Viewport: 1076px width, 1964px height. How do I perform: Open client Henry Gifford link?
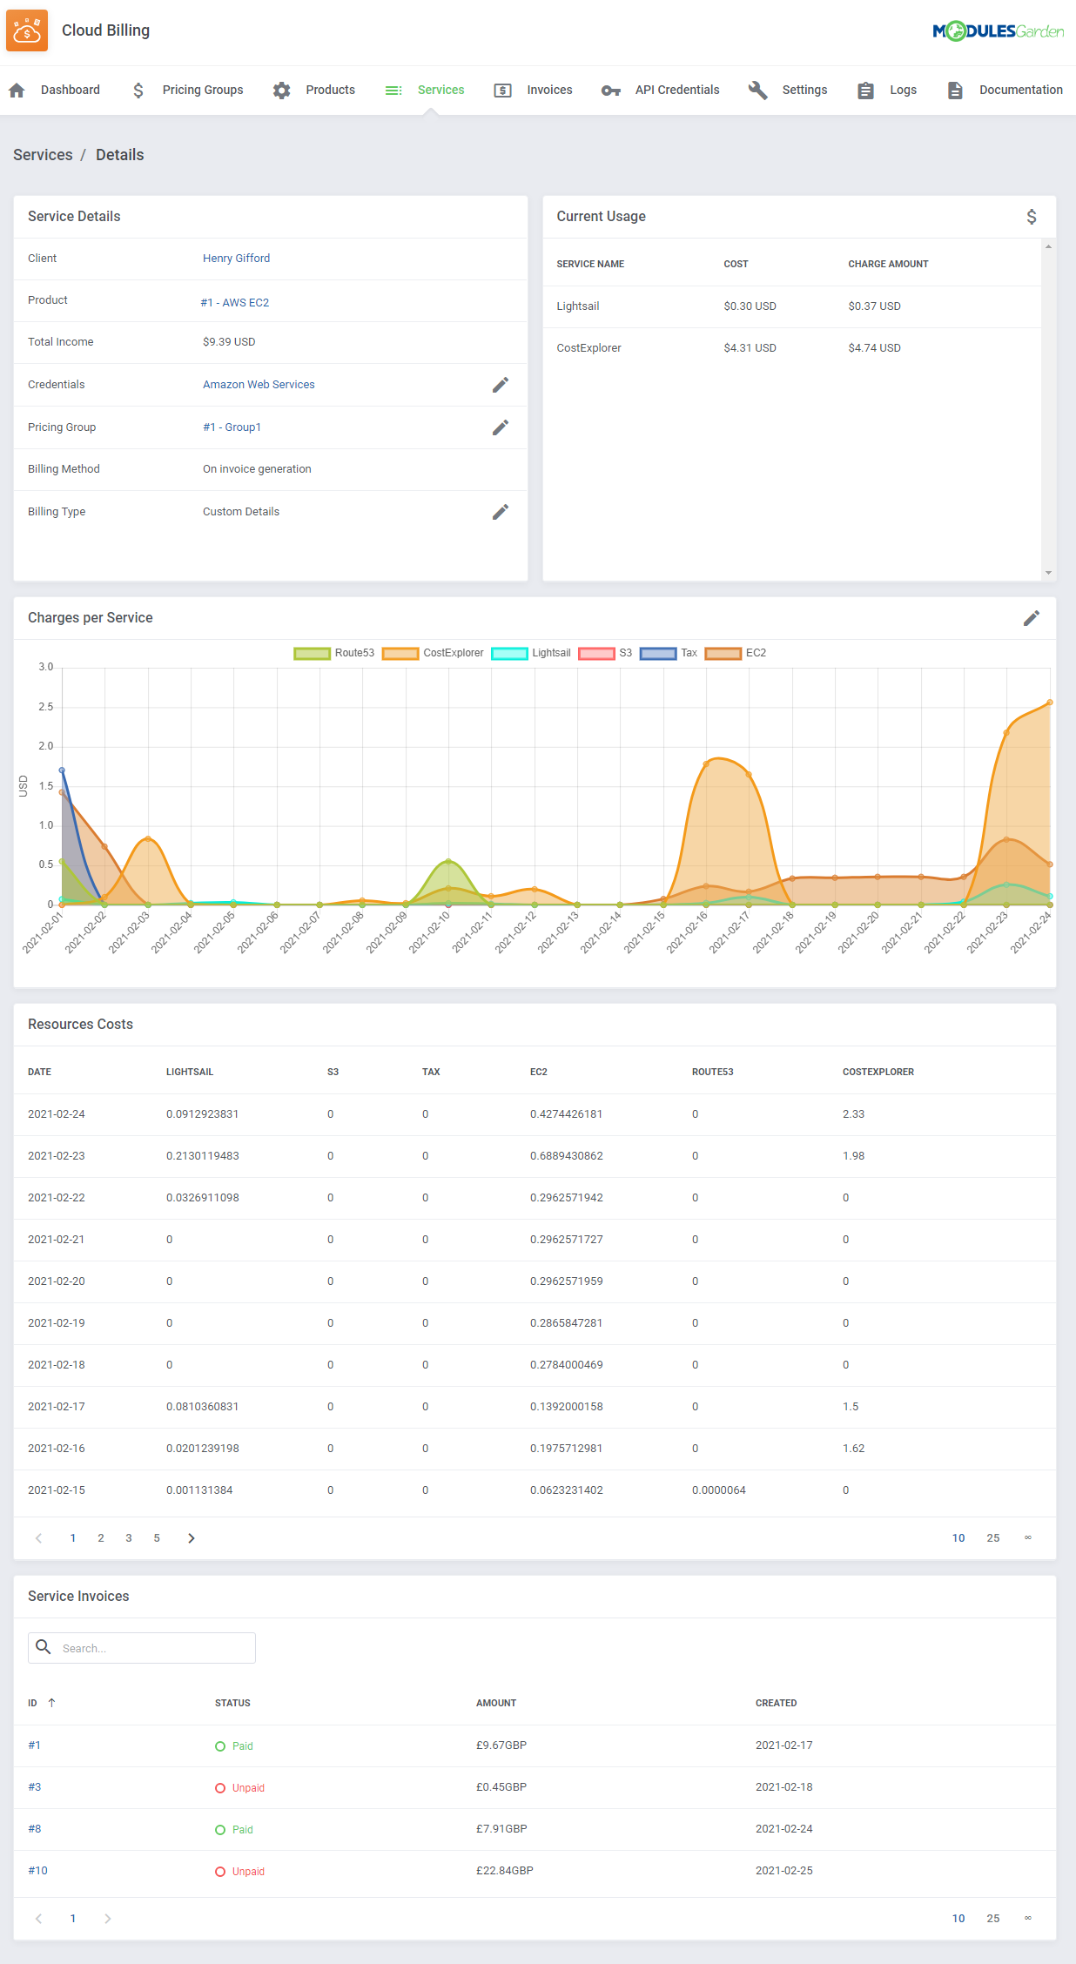(236, 259)
